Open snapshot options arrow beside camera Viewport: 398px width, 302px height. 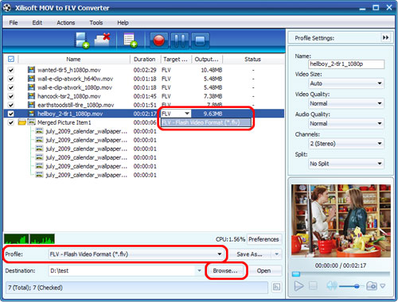point(383,286)
